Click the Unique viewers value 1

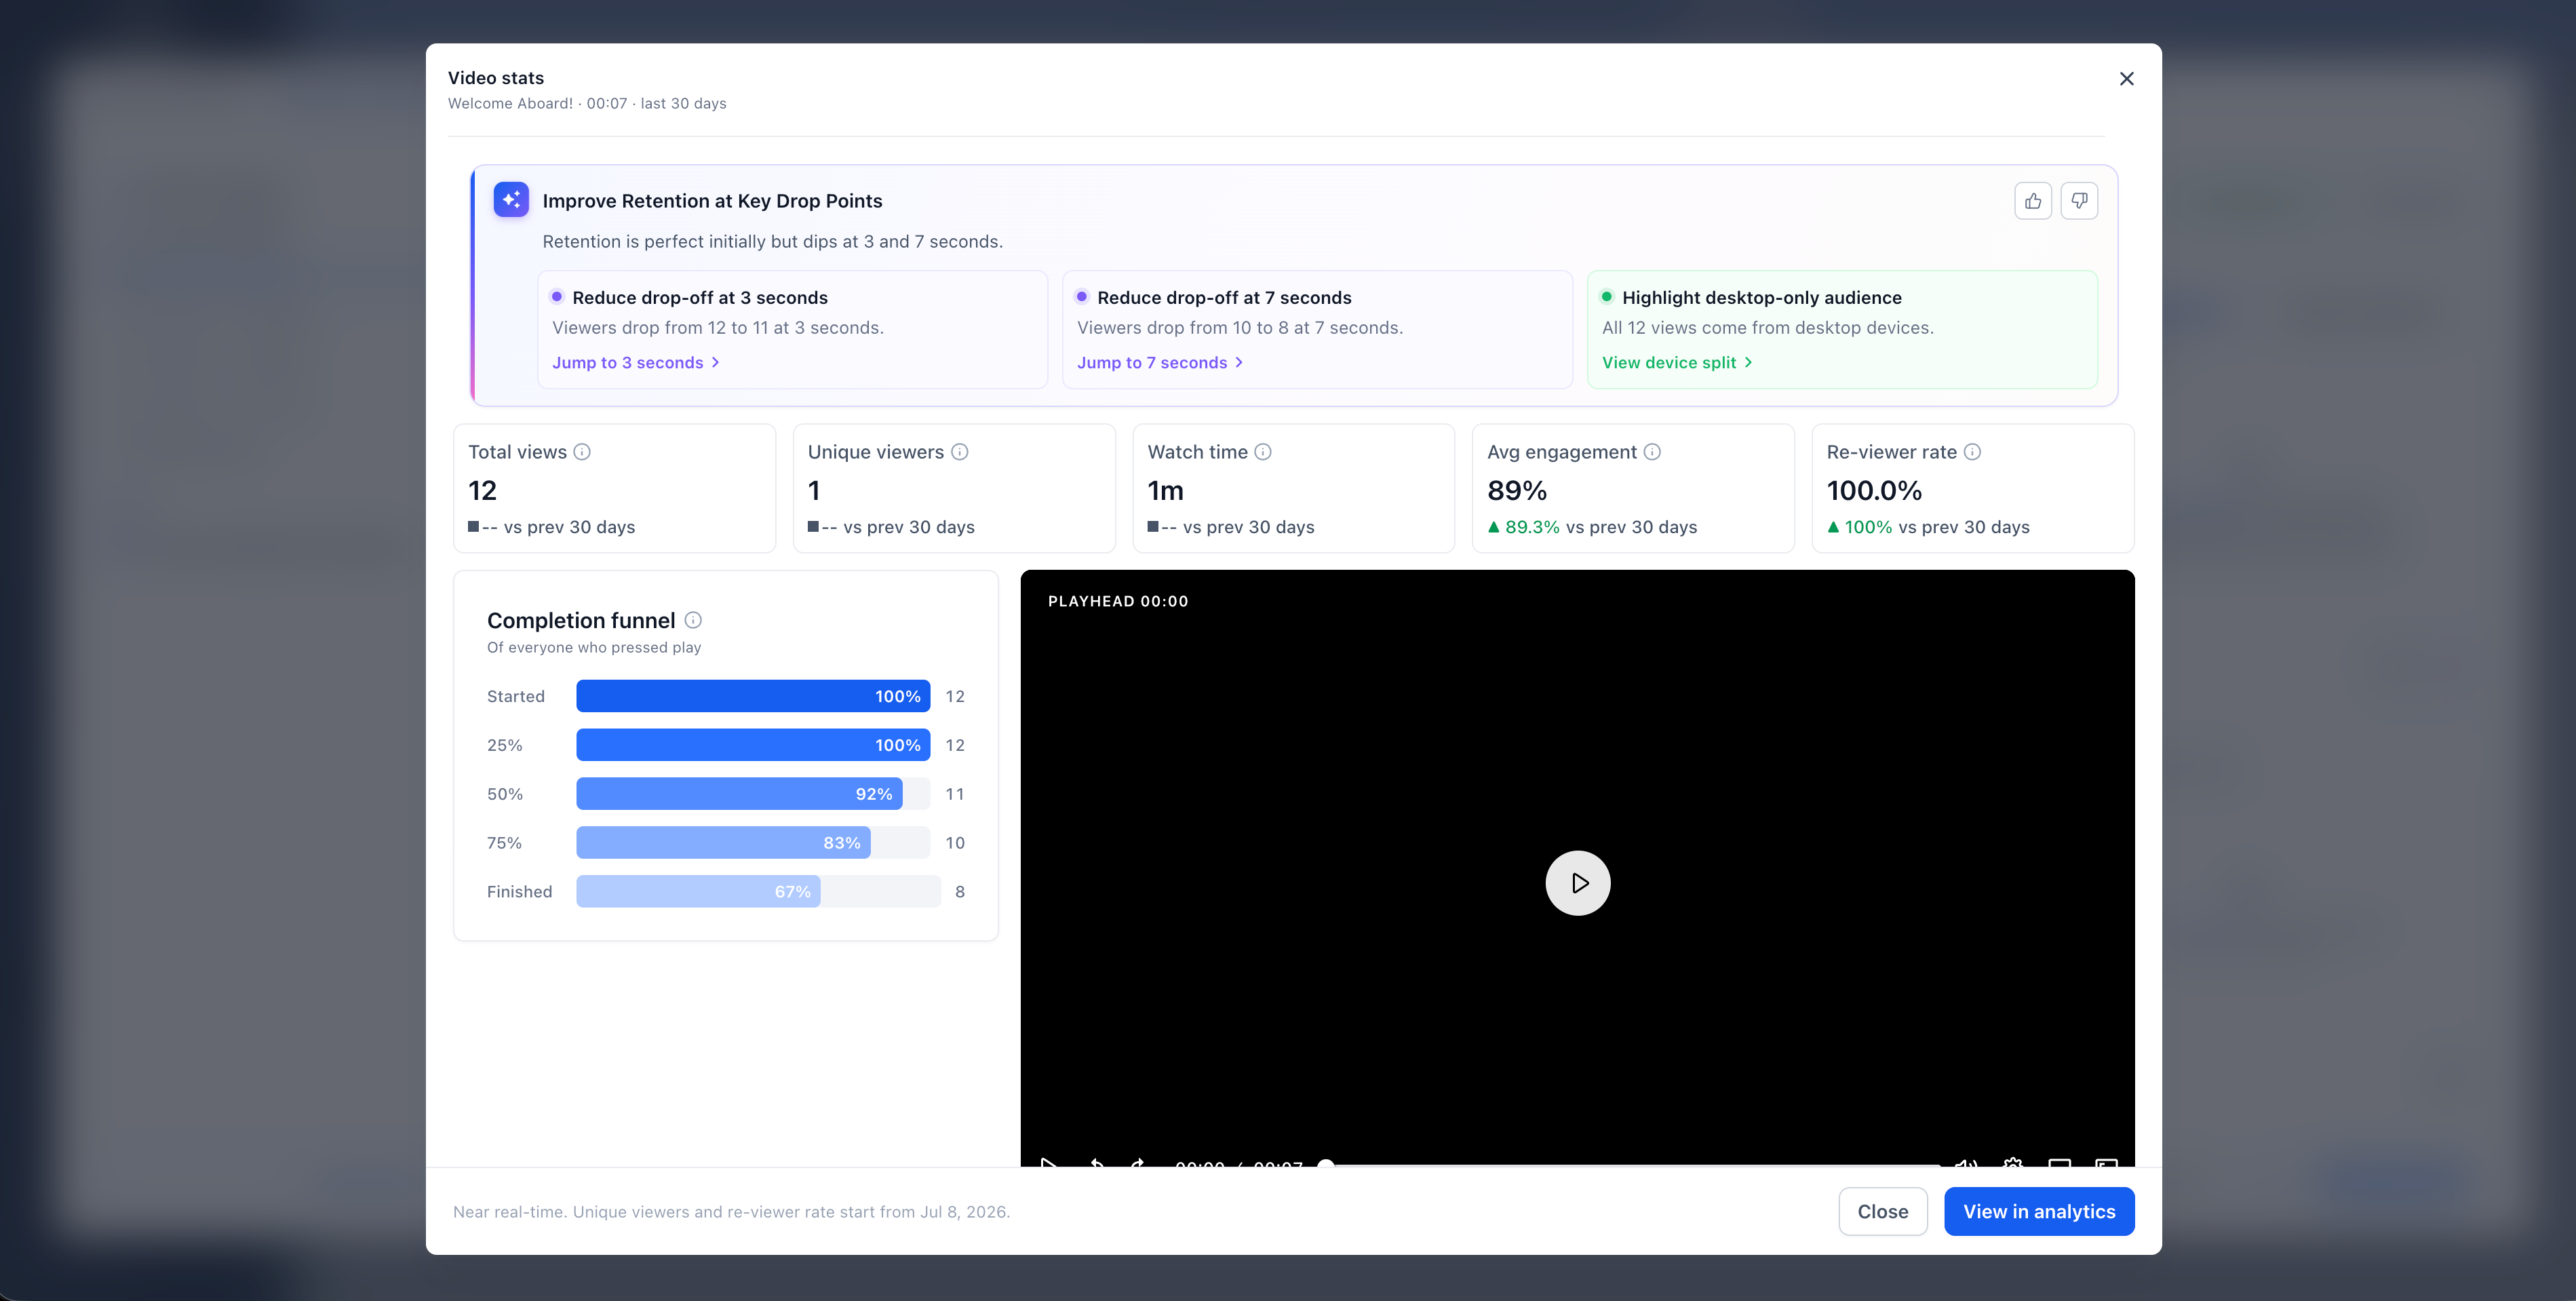coord(814,491)
